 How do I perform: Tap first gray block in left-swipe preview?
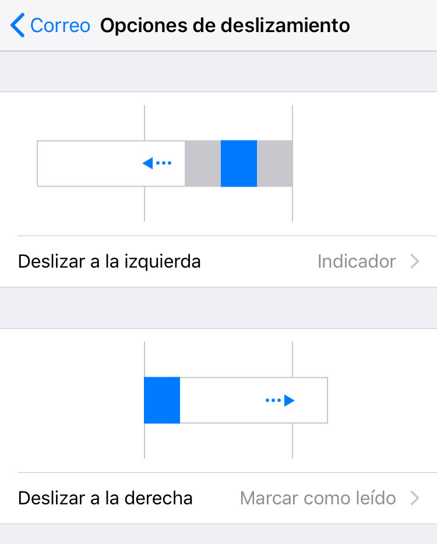(203, 163)
